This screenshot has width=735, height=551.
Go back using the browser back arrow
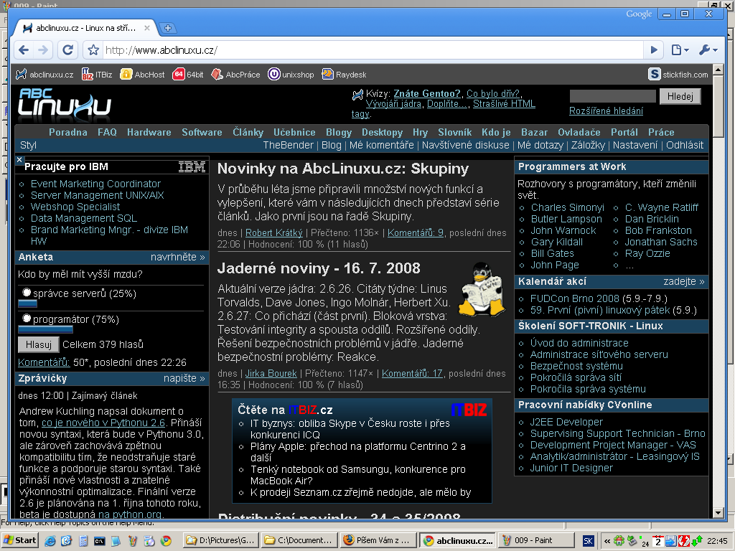(24, 50)
